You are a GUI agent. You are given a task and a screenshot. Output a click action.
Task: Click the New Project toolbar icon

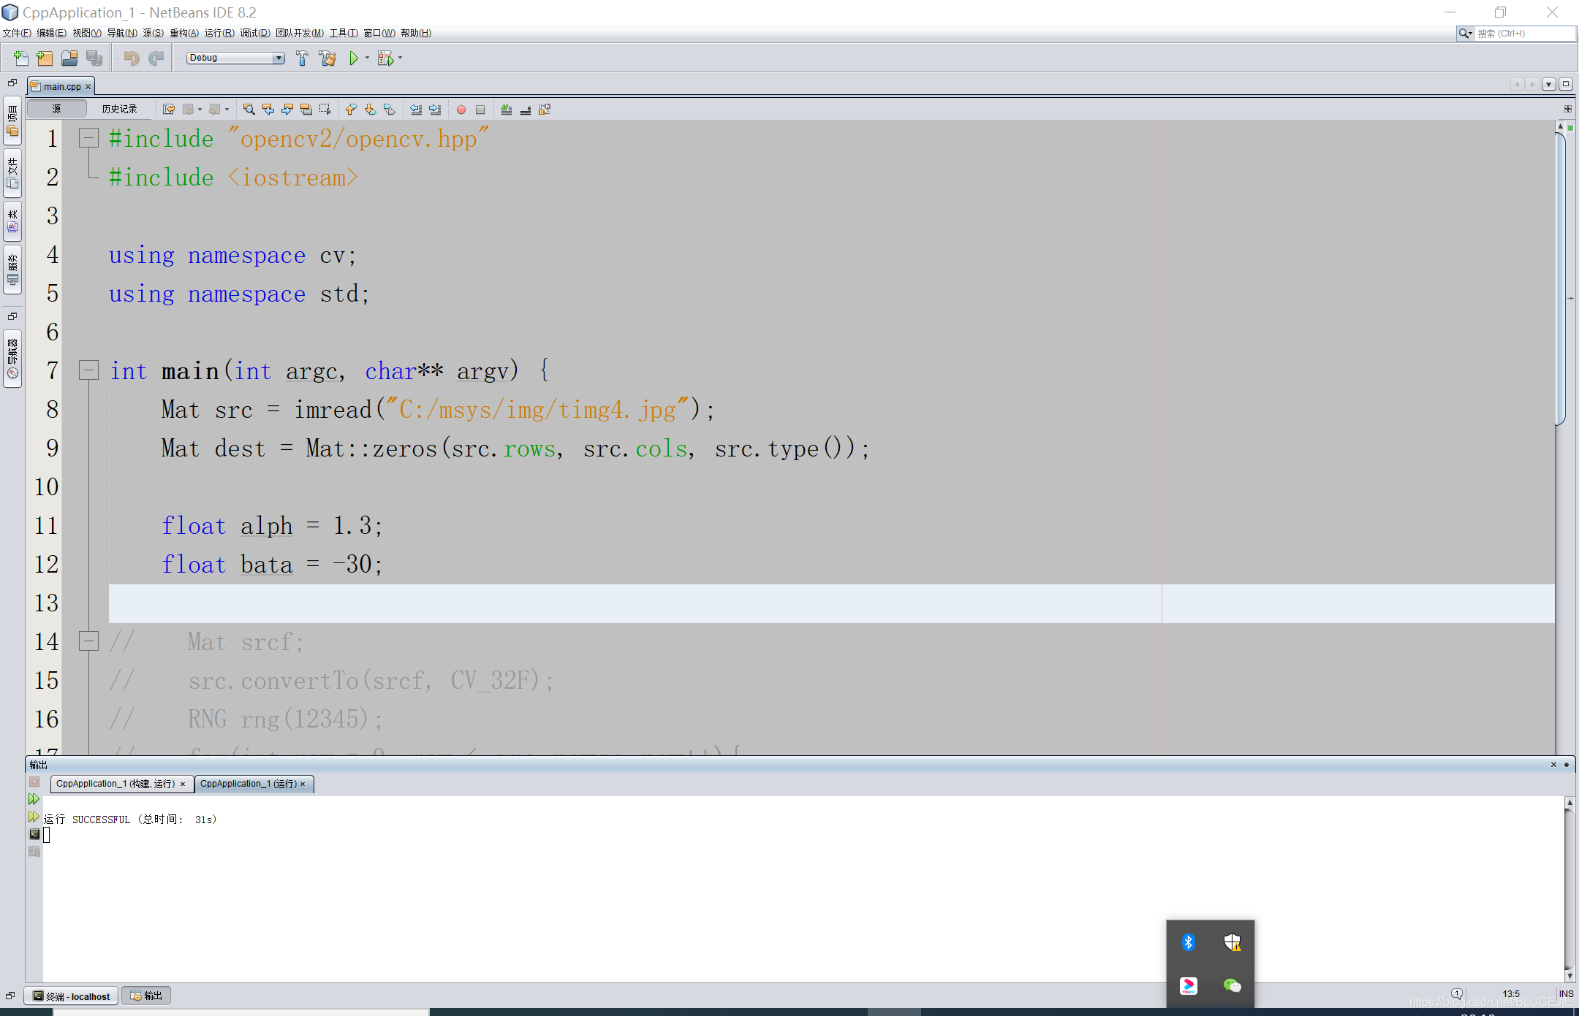pos(45,58)
